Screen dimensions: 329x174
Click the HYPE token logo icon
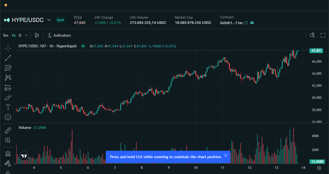point(7,20)
